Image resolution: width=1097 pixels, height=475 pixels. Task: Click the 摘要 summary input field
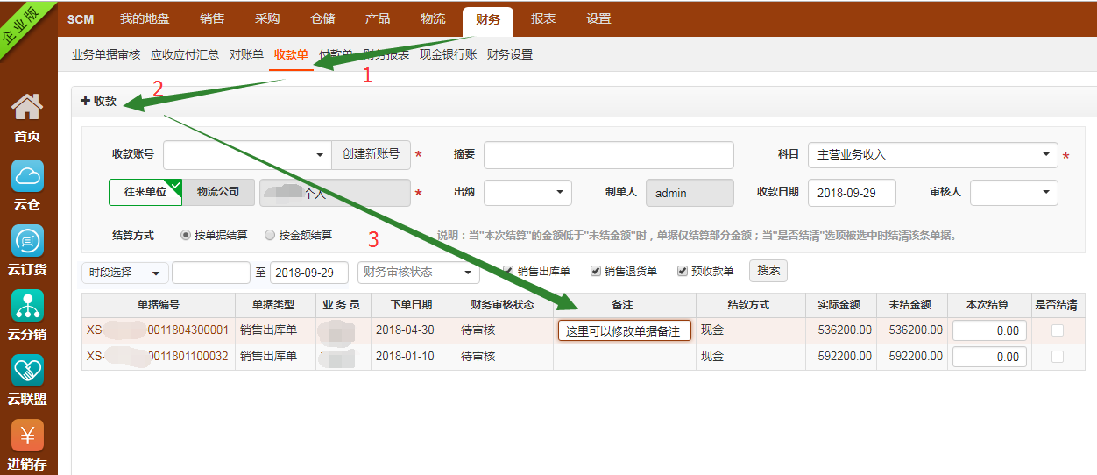click(608, 155)
